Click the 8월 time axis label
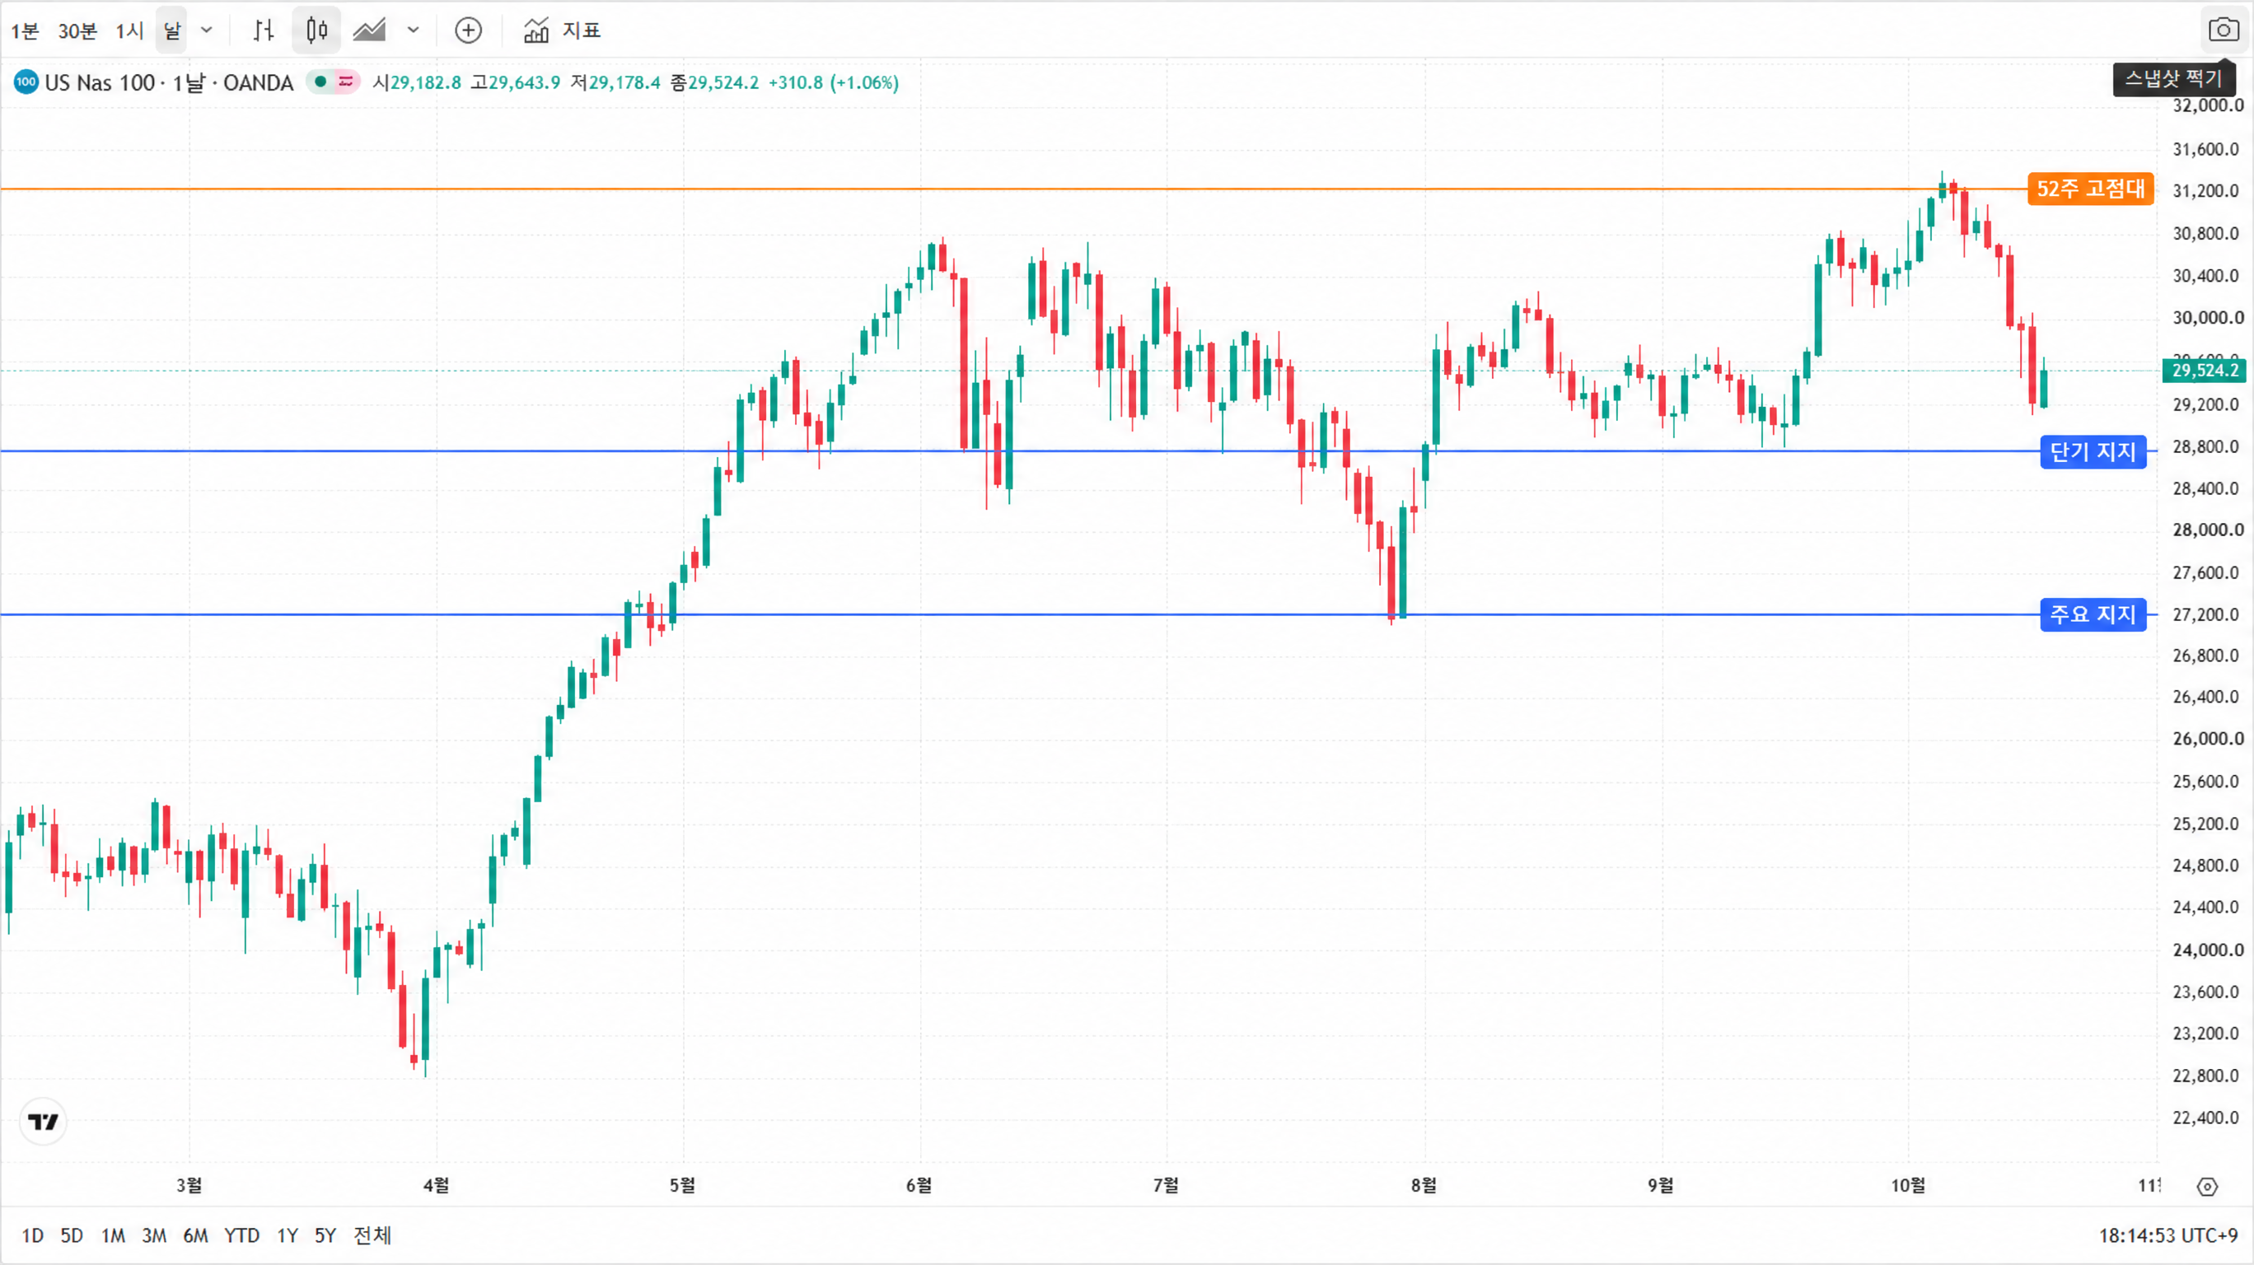Viewport: 2254px width, 1265px height. coord(1424,1185)
